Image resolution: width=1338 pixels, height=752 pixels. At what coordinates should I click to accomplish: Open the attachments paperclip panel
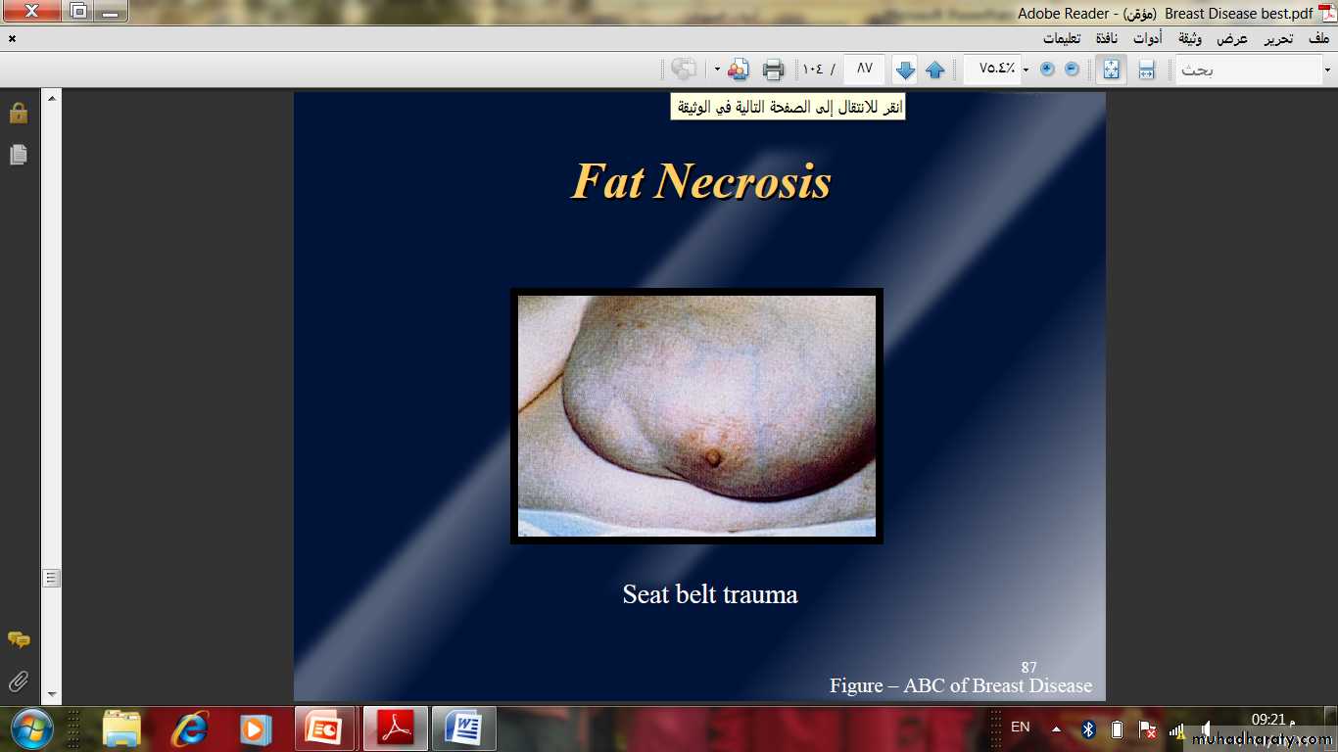click(18, 681)
